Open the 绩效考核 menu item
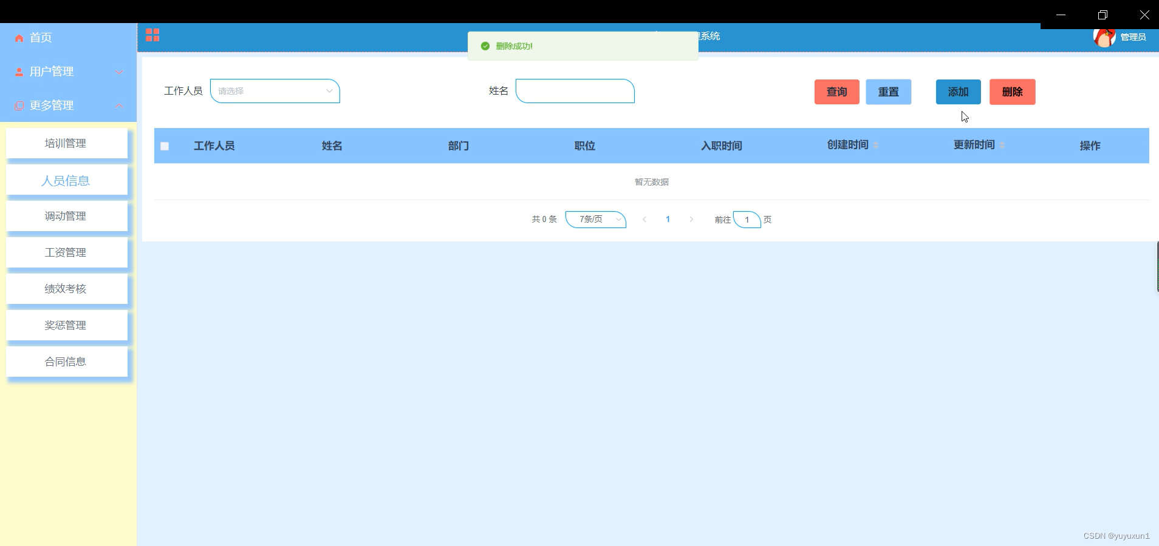Screen dimensions: 1159x546 coord(67,289)
